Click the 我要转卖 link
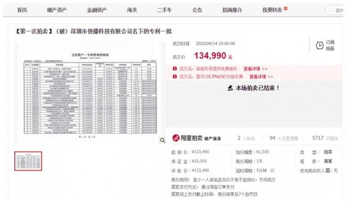The image size is (347, 204). tap(272, 10)
